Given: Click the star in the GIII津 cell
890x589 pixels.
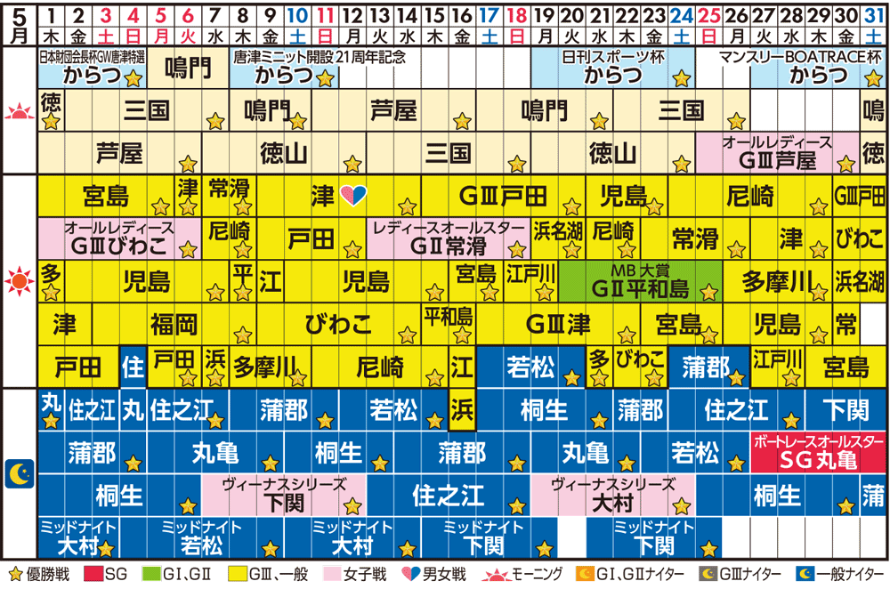Looking at the screenshot, I should tap(627, 335).
